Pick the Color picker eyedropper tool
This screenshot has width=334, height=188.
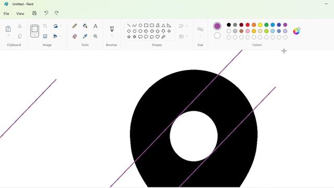pyautogui.click(x=85, y=36)
